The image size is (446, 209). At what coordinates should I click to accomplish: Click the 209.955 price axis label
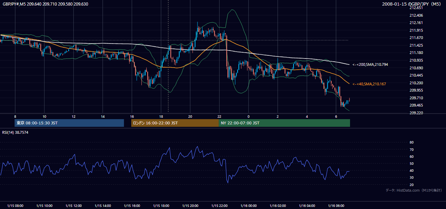tap(416, 90)
